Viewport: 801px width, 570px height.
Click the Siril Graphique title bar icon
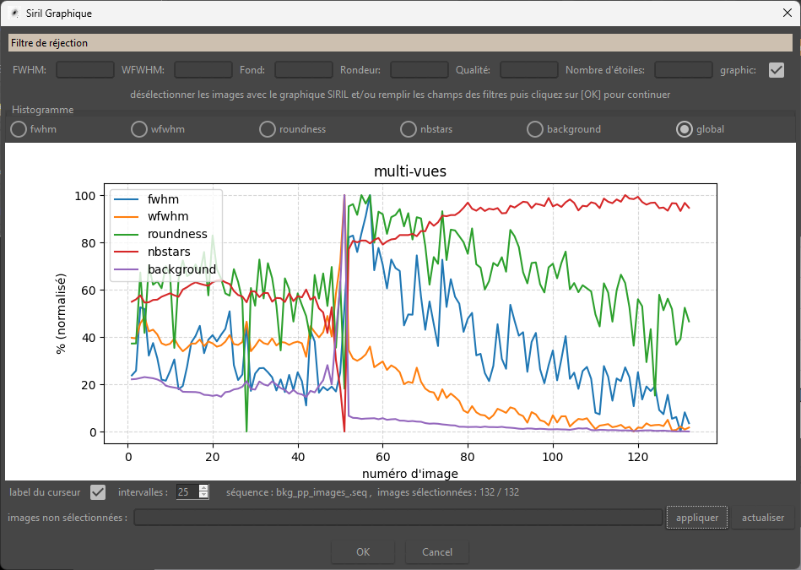14,14
